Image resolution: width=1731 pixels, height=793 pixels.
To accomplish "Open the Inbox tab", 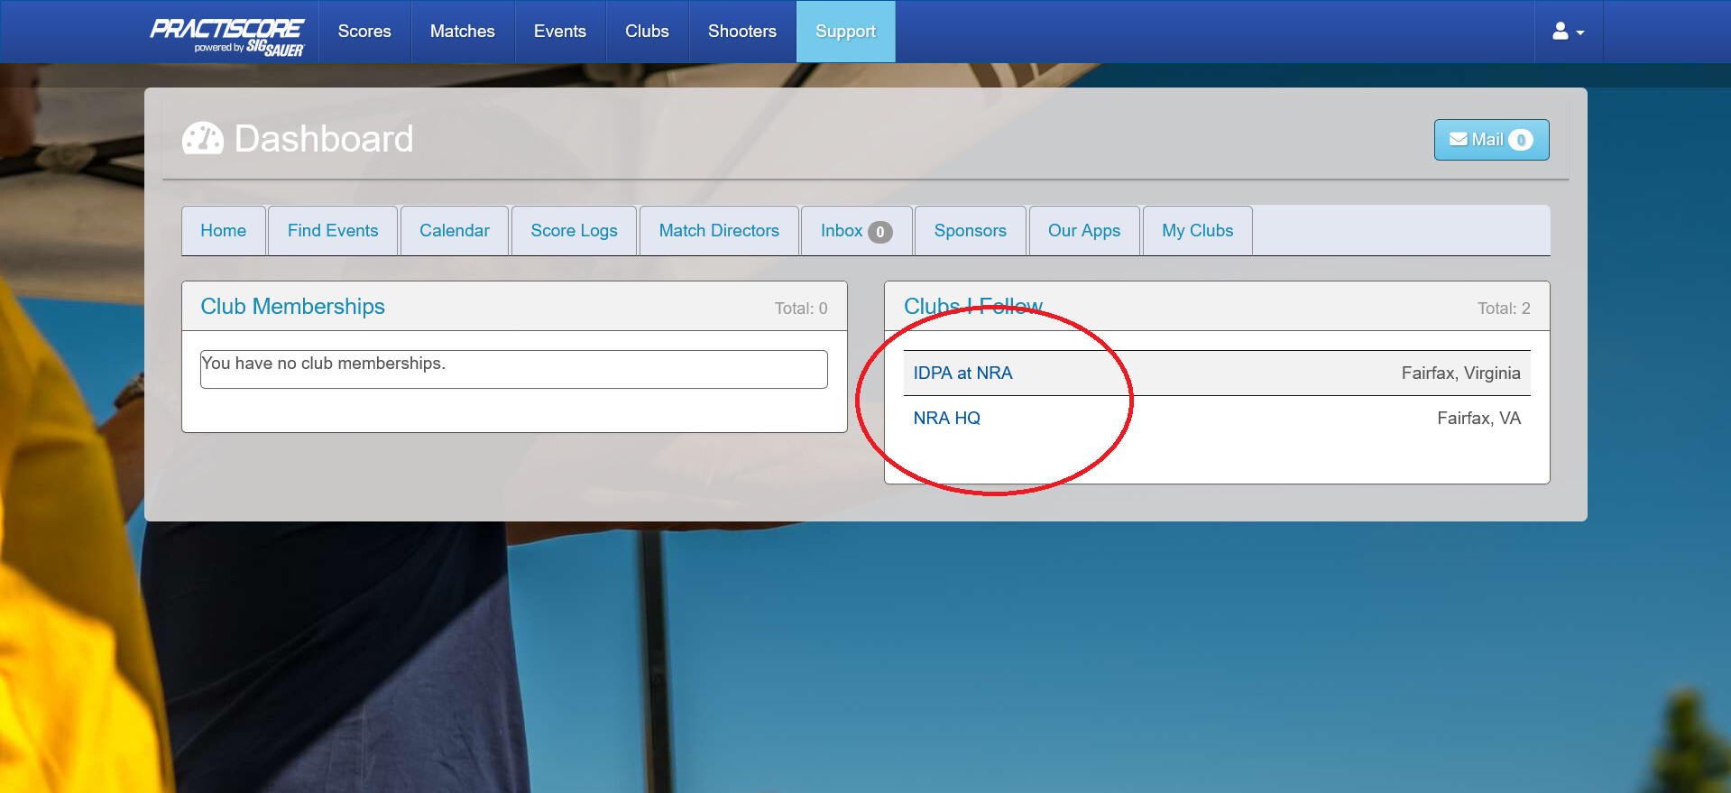I will tap(856, 231).
